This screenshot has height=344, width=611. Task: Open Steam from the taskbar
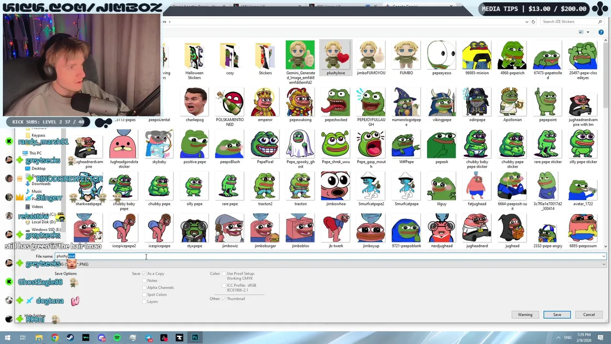coord(70,338)
